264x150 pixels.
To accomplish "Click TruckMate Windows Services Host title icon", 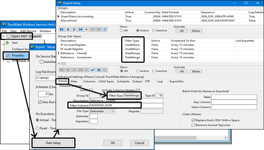I will [4, 25].
